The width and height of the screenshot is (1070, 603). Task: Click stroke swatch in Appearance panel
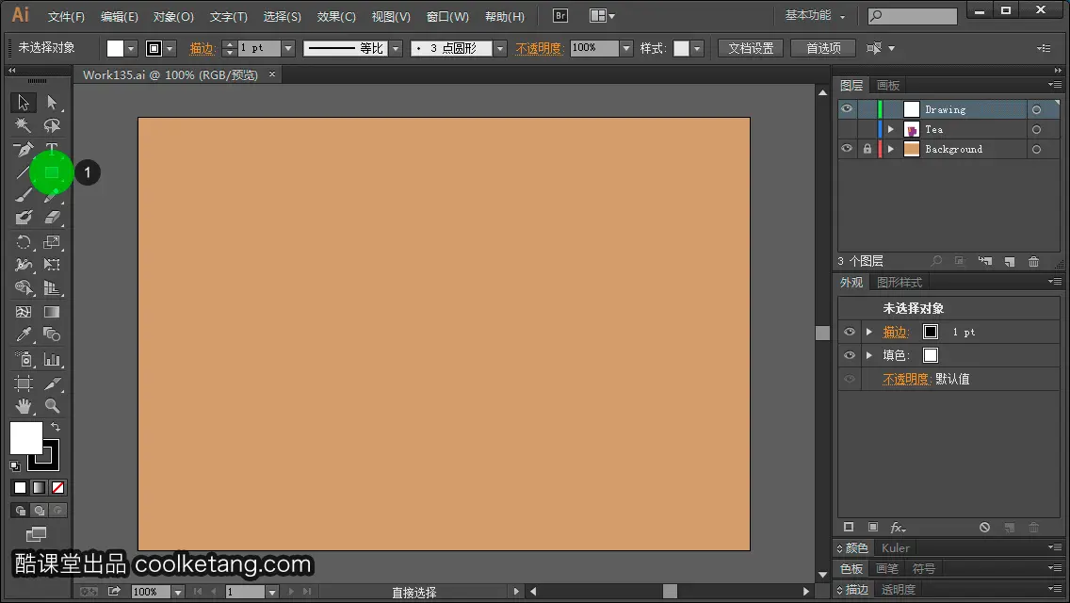coord(930,332)
